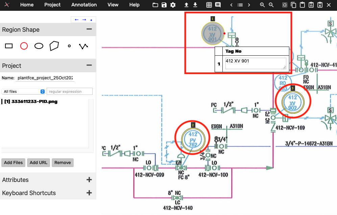The width and height of the screenshot is (337, 215).
Task: Activate the circle region shape option
Action: pos(24,46)
